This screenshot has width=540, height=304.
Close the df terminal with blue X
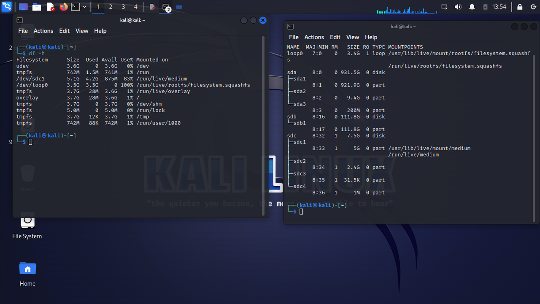tap(263, 20)
